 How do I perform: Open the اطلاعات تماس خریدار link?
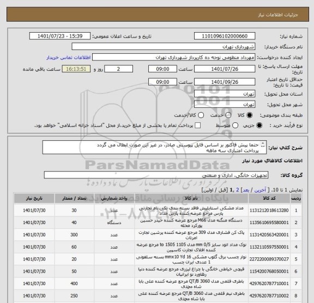(69, 58)
